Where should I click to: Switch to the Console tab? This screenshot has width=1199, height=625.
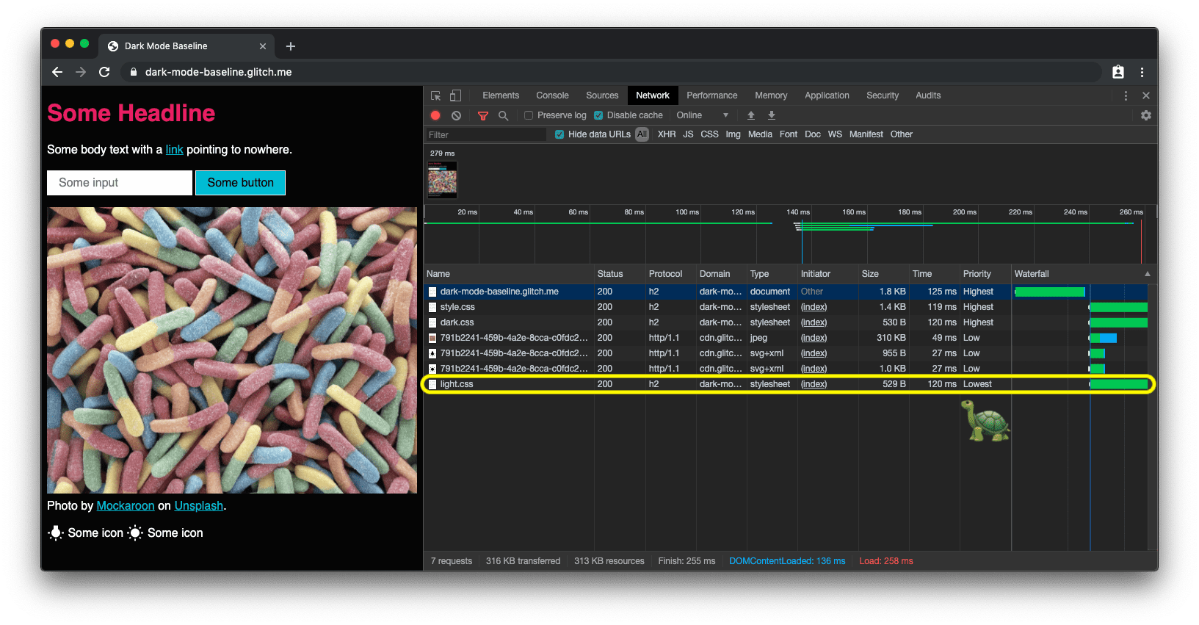point(552,95)
